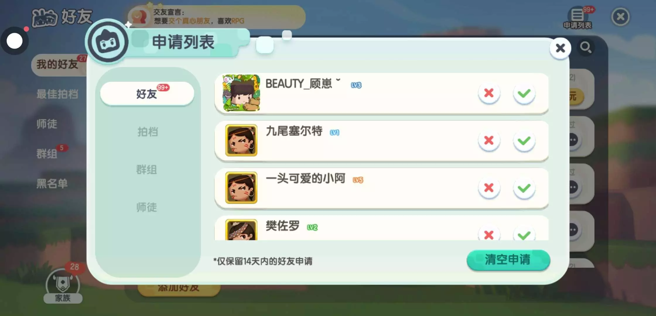
Task: Reject friend request from BEAUTY_顾崽
Action: point(489,93)
